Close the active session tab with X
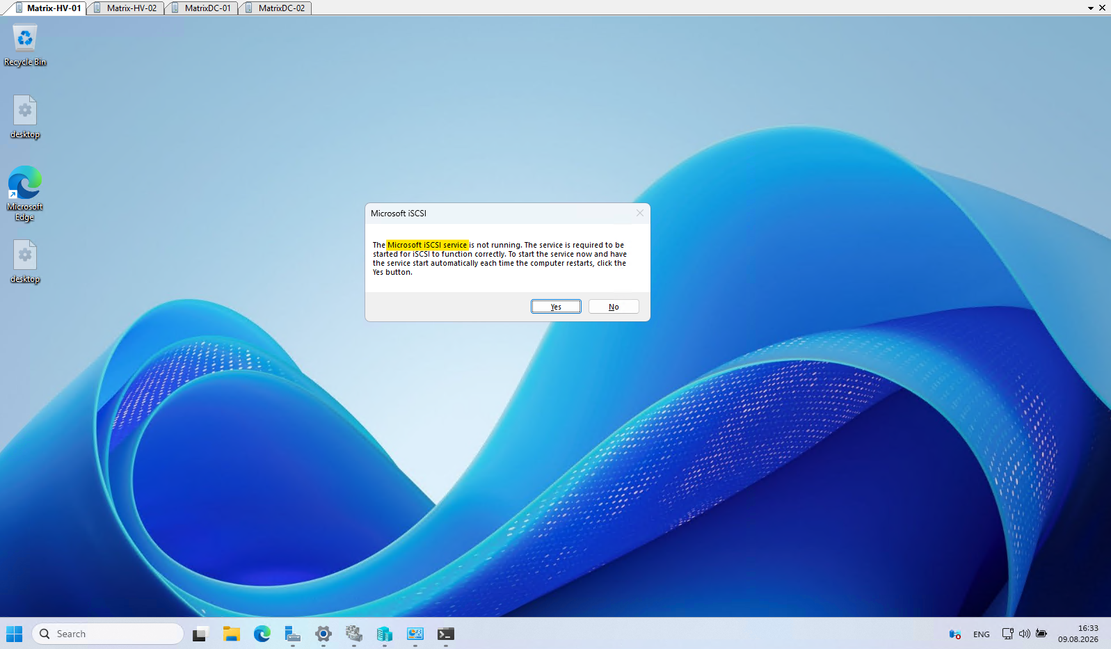 (1102, 8)
